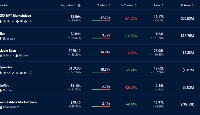This screenshot has height=115, width=200.
Task: Click the OP chain icon under OpenSea
Action: (x=25, y=73)
